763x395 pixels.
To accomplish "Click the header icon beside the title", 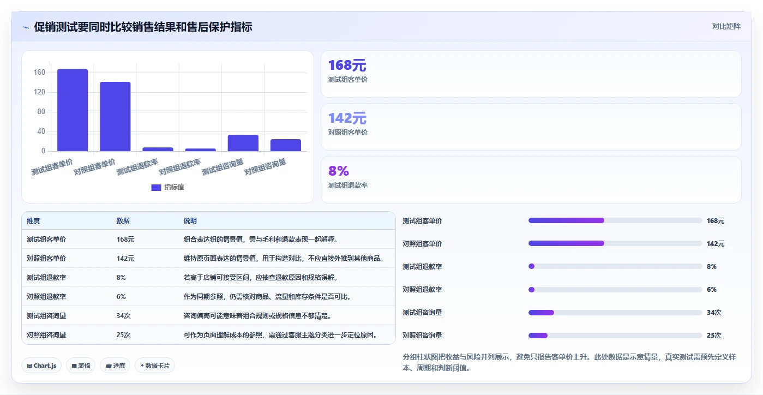I will [26, 27].
